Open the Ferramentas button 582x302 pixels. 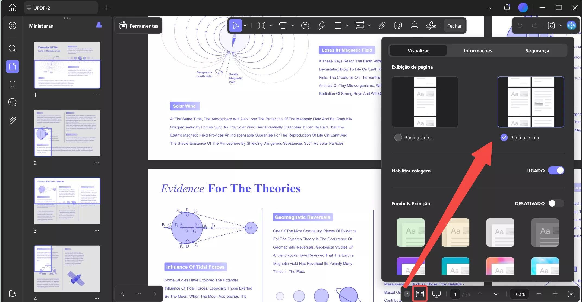point(138,26)
